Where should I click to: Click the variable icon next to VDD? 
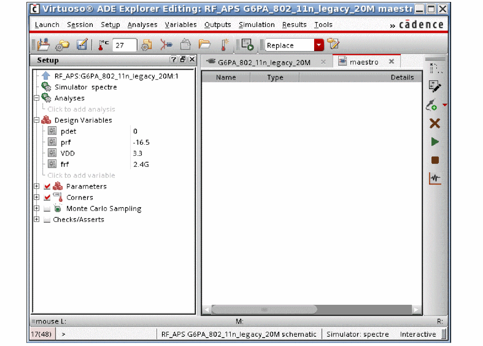52,153
